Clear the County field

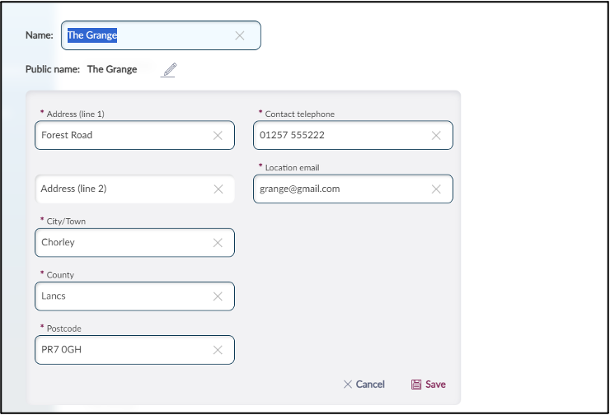[x=218, y=296]
